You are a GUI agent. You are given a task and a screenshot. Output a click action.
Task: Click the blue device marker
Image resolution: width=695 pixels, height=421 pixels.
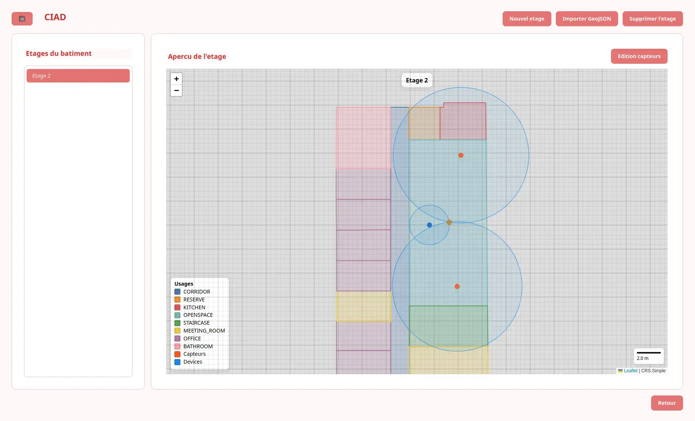click(429, 225)
